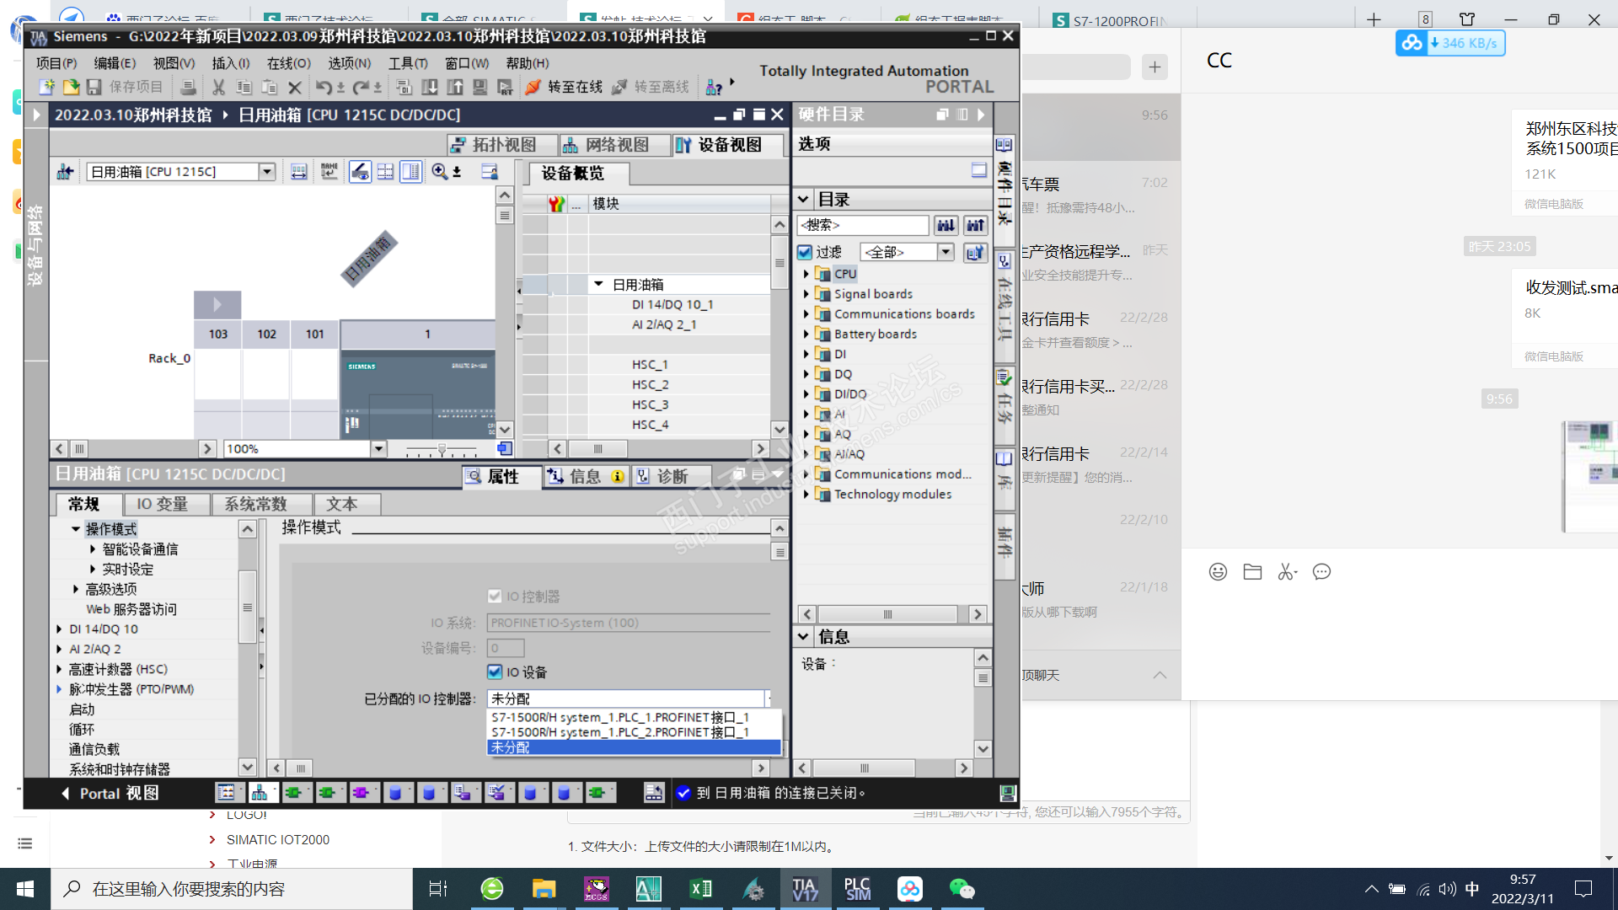Click the Undo arrow icon

[x=324, y=87]
